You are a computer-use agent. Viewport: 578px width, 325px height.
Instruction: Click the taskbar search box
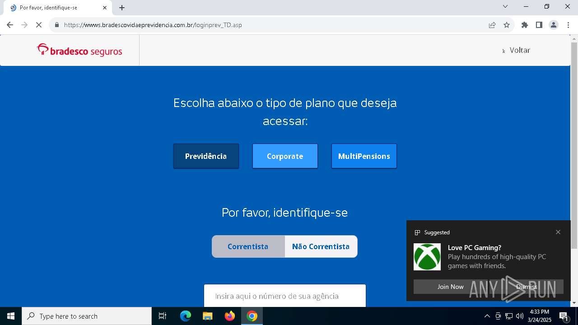click(87, 316)
